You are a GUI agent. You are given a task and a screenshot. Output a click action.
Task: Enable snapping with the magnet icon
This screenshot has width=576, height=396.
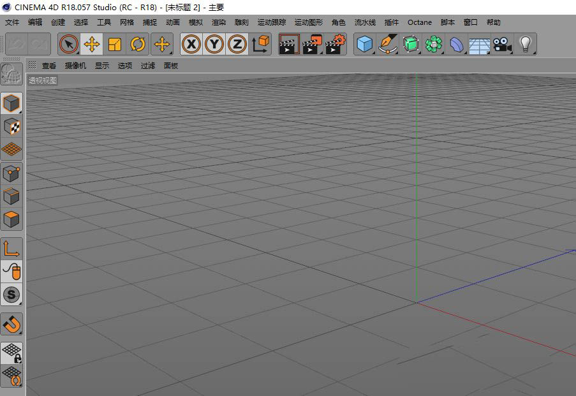[x=11, y=324]
